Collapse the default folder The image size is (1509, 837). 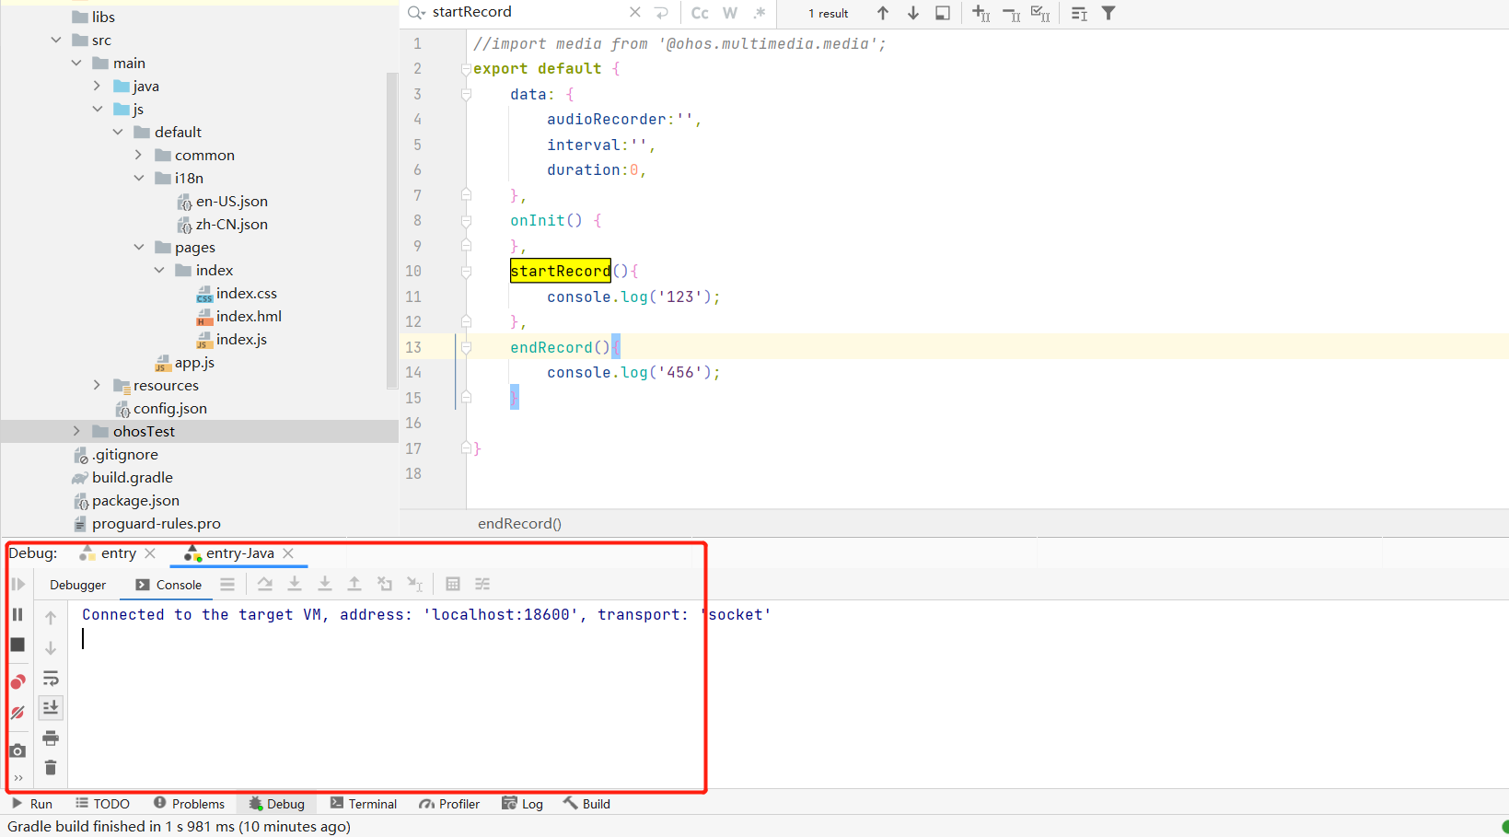pyautogui.click(x=118, y=132)
